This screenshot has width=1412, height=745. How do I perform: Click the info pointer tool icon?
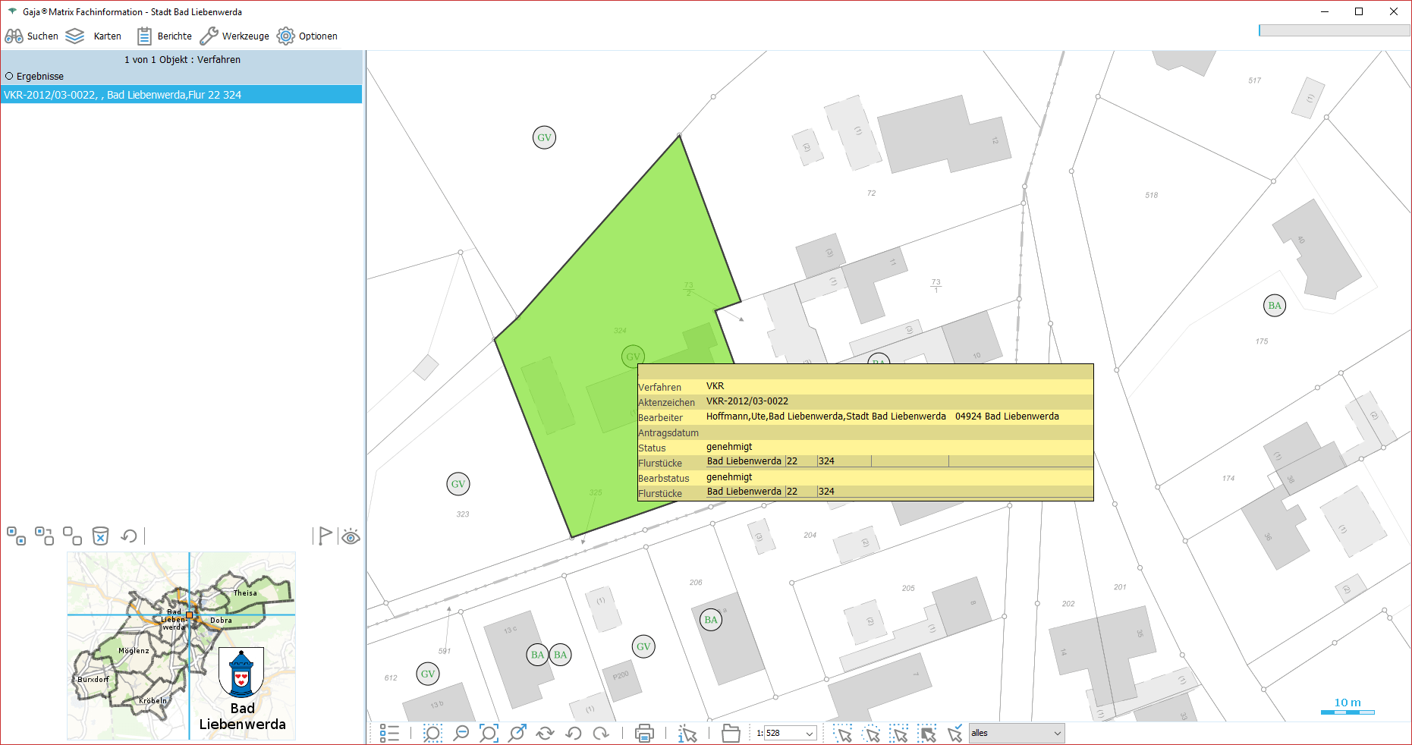click(687, 733)
